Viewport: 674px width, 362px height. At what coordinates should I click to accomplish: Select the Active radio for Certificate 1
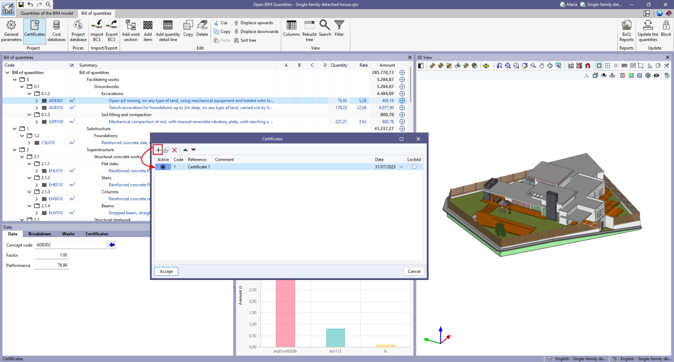point(163,167)
